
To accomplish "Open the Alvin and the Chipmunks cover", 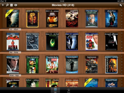I will pos(92,42).
